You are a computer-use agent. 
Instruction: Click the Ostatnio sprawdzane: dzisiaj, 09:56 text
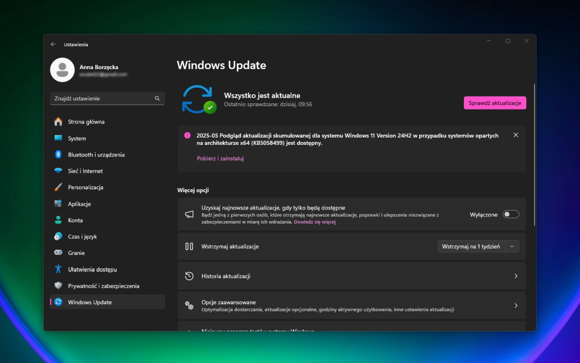[x=268, y=104]
